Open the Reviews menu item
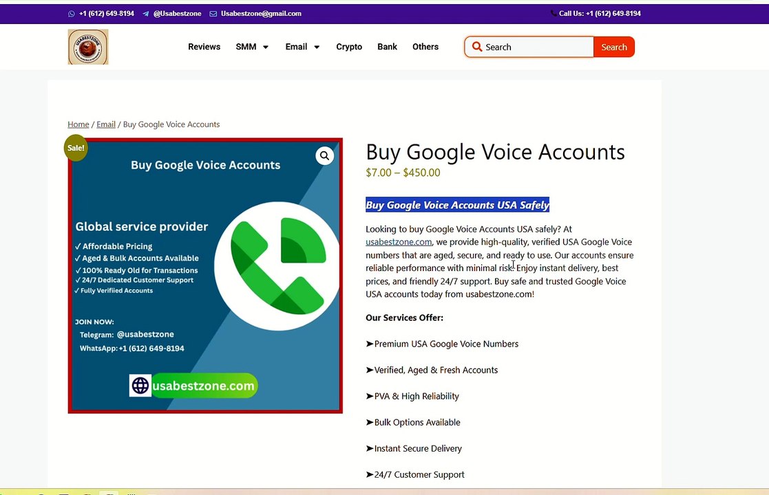Screen dimensions: 769x495 [x=204, y=47]
